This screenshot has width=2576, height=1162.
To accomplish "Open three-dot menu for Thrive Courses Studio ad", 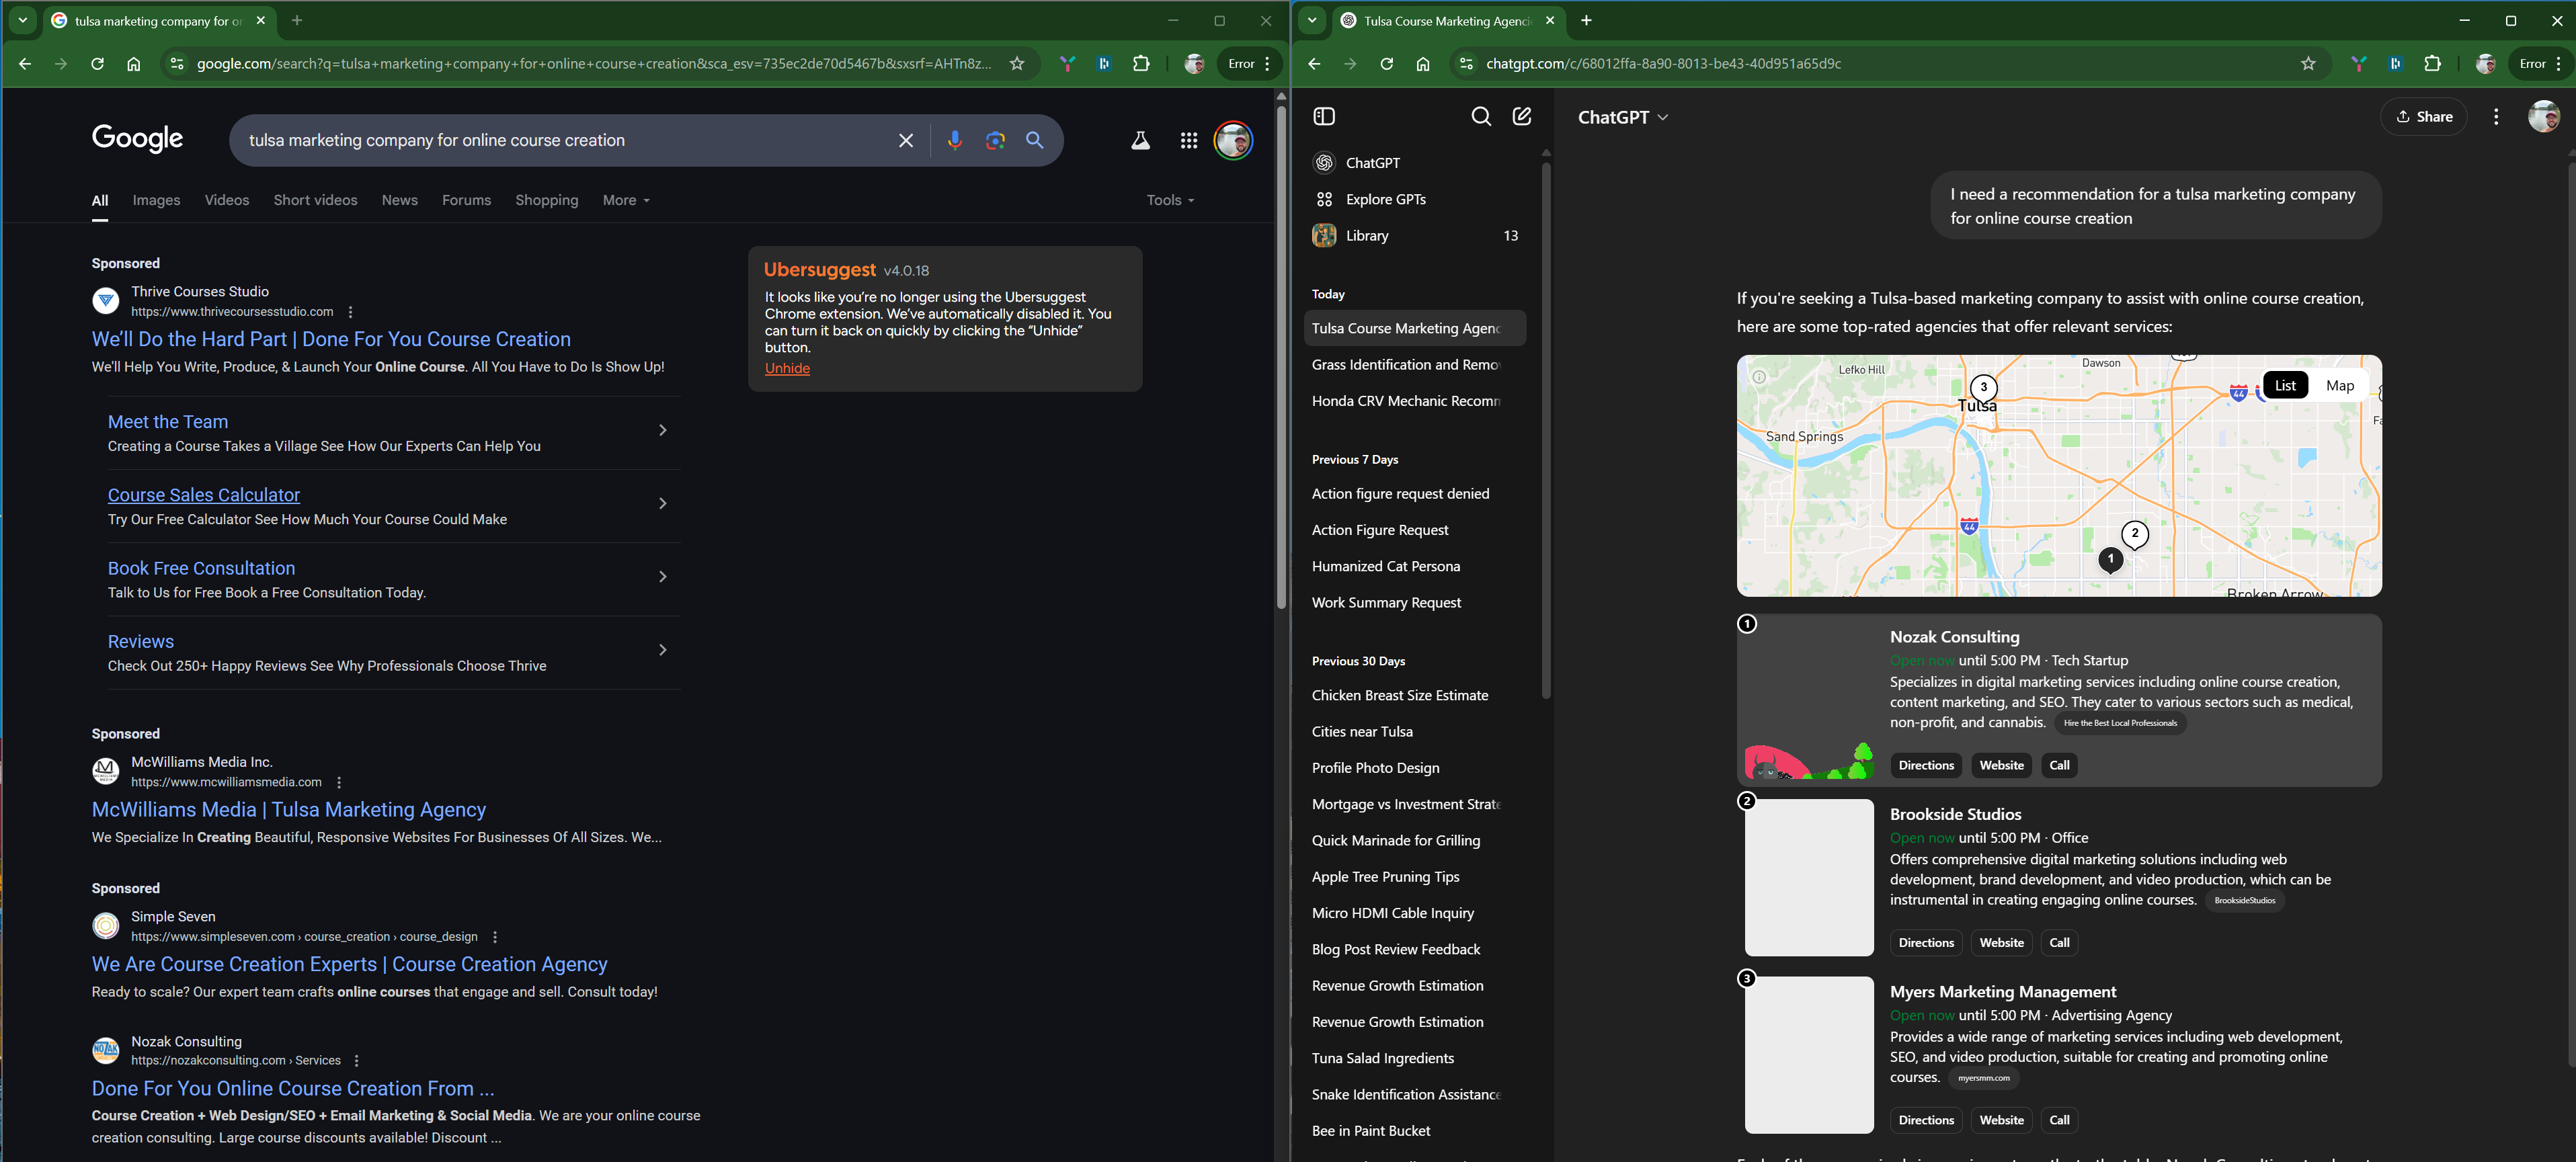I will pyautogui.click(x=350, y=312).
